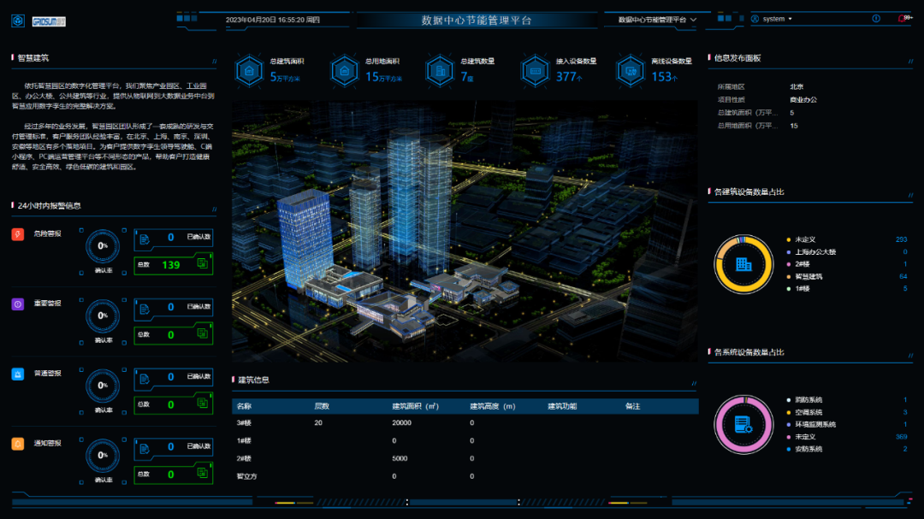The height and width of the screenshot is (519, 924).
Task: Expand the 各系统设备数量占比 corner marker
Action: point(911,355)
